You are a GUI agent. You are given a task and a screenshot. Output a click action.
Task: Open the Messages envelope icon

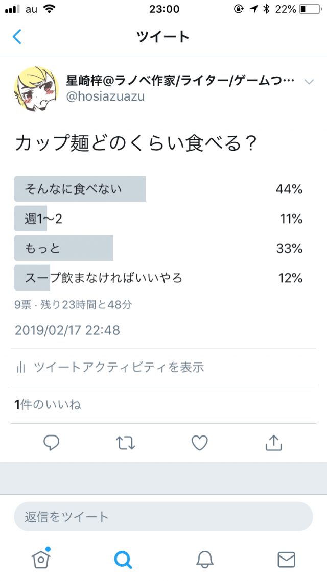[x=286, y=560]
